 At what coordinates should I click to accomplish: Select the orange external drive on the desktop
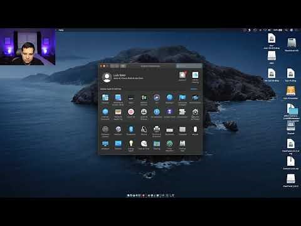pyautogui.click(x=290, y=92)
